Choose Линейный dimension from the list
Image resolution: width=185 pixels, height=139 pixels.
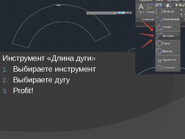[x=168, y=12]
